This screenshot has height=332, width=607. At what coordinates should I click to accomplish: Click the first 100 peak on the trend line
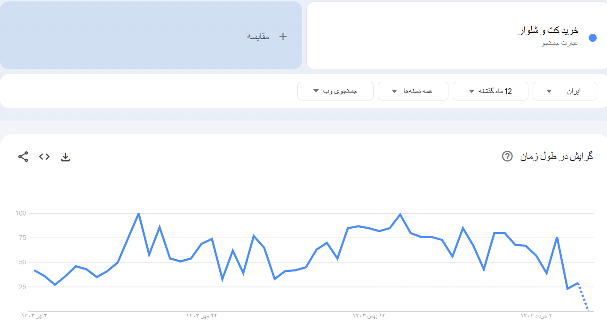tap(138, 214)
